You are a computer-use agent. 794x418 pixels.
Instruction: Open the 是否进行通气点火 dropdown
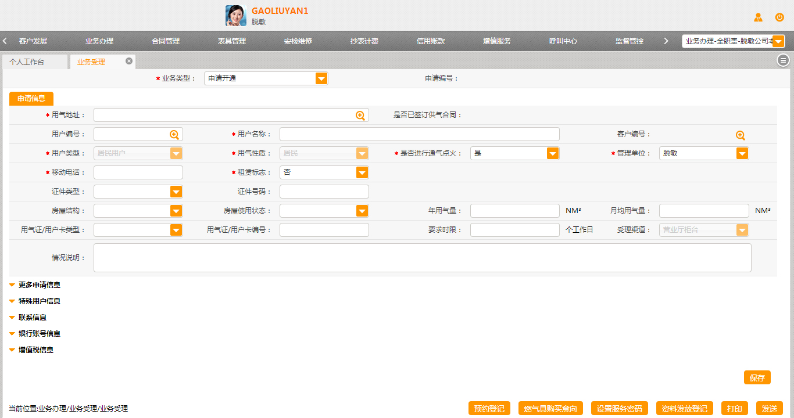(553, 153)
